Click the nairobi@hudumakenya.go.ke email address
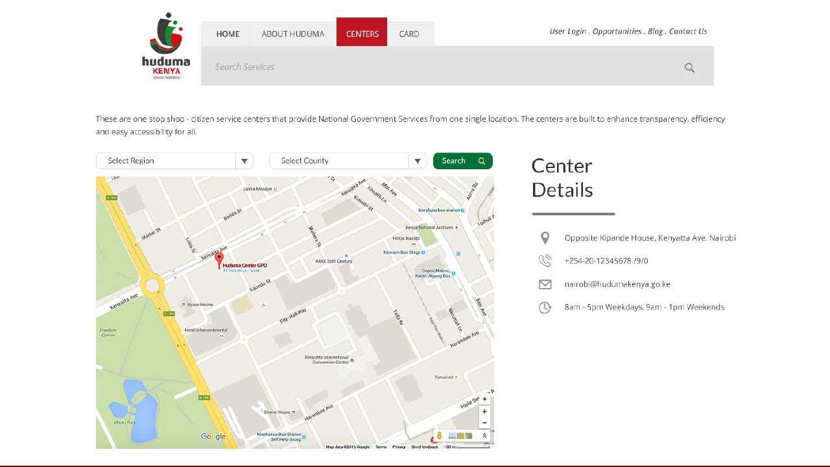830x467 pixels. pyautogui.click(x=617, y=284)
